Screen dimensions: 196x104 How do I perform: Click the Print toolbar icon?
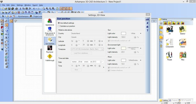[16, 9]
